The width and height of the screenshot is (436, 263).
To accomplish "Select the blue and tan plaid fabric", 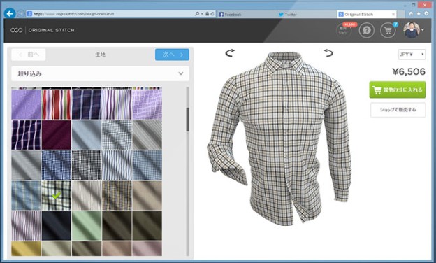I will 26,196.
